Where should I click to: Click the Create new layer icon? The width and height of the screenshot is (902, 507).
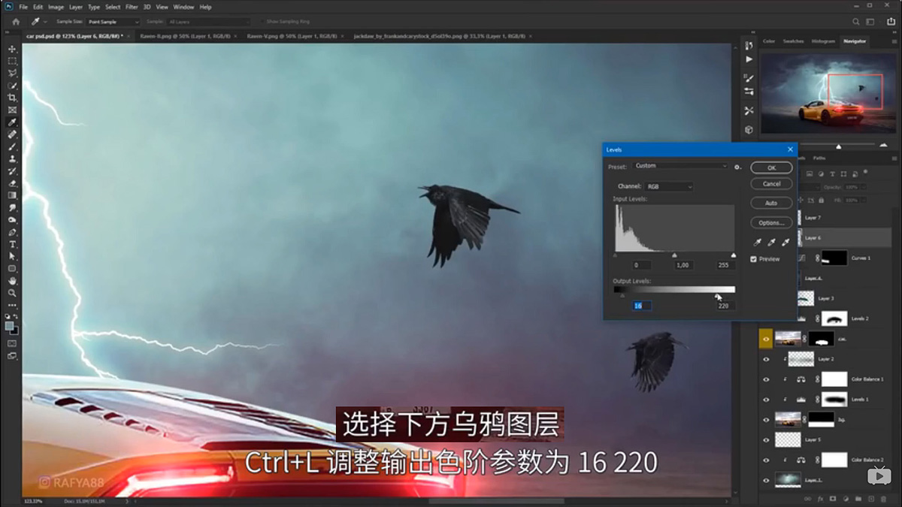(870, 498)
